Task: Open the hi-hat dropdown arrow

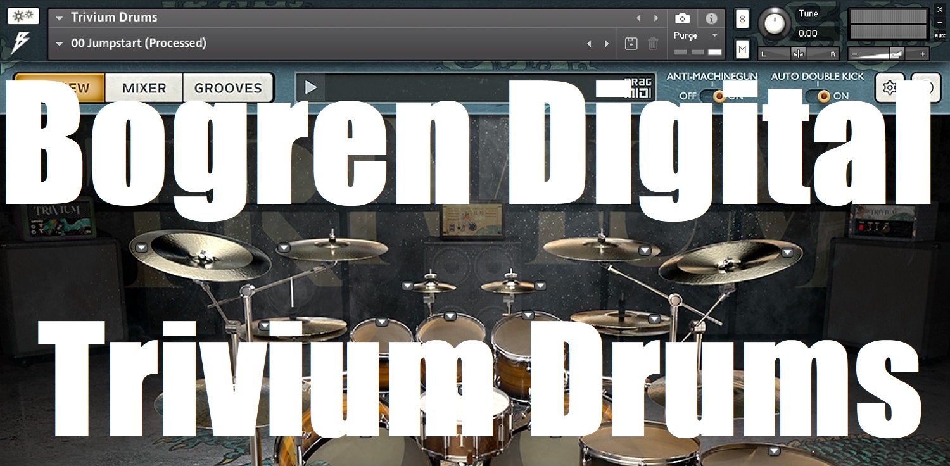Action: (264, 325)
